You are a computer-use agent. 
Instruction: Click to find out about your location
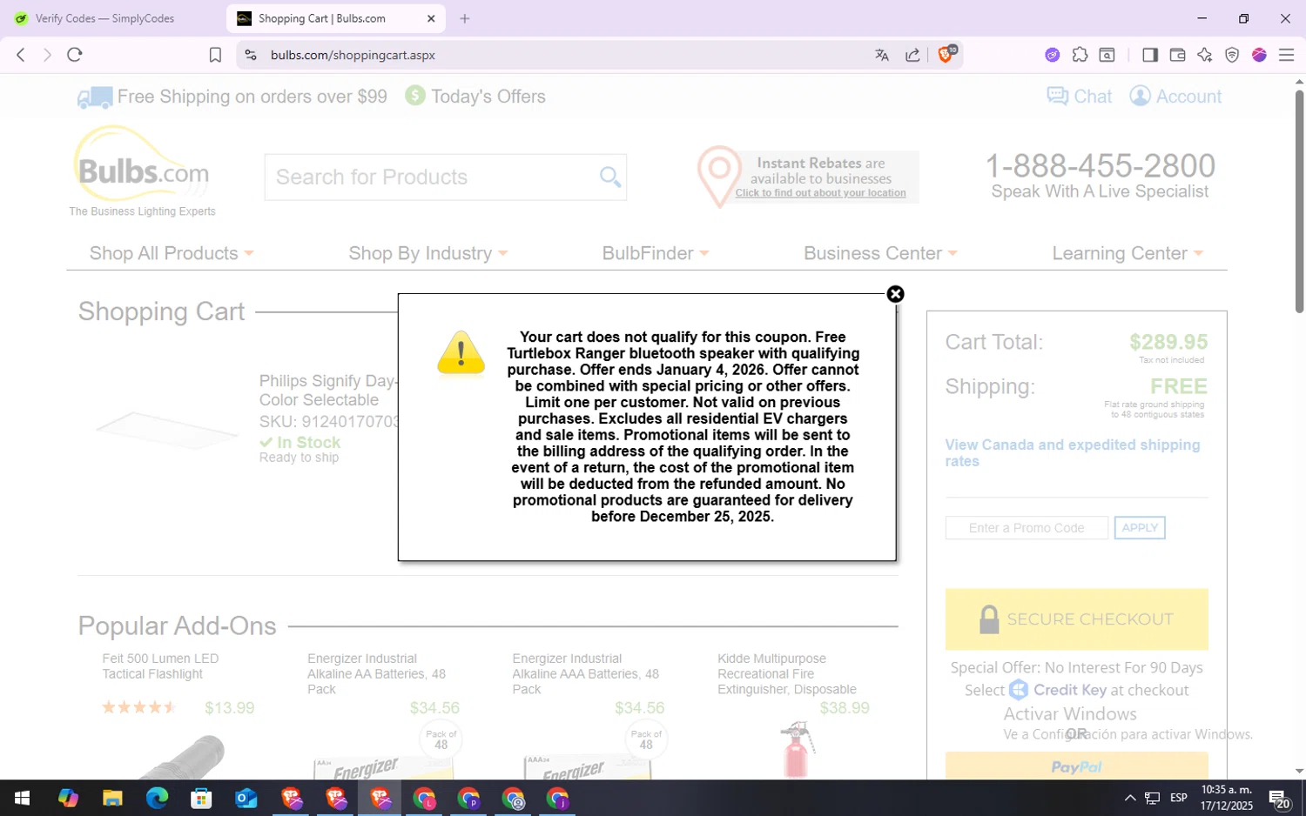(820, 193)
